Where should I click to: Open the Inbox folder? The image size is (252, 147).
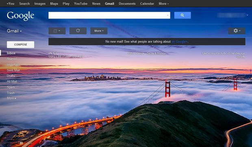click(x=11, y=53)
